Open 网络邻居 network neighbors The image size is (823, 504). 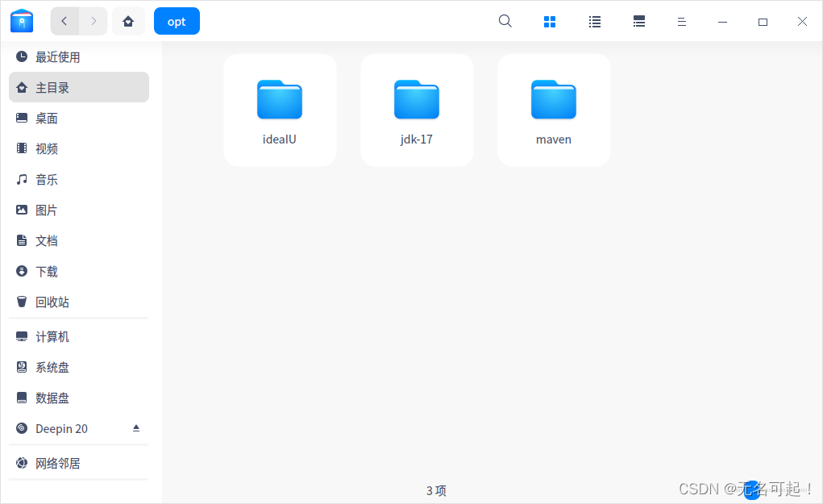[x=79, y=463]
